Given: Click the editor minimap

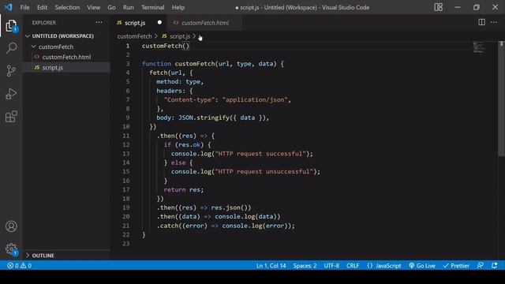Looking at the screenshot, I should point(479,47).
